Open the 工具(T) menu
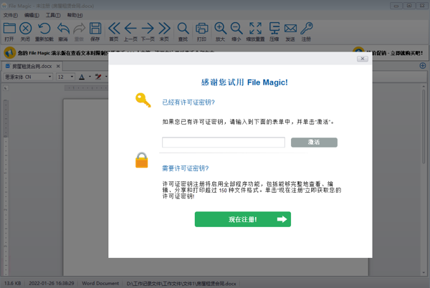This screenshot has width=430, height=288. point(53,15)
